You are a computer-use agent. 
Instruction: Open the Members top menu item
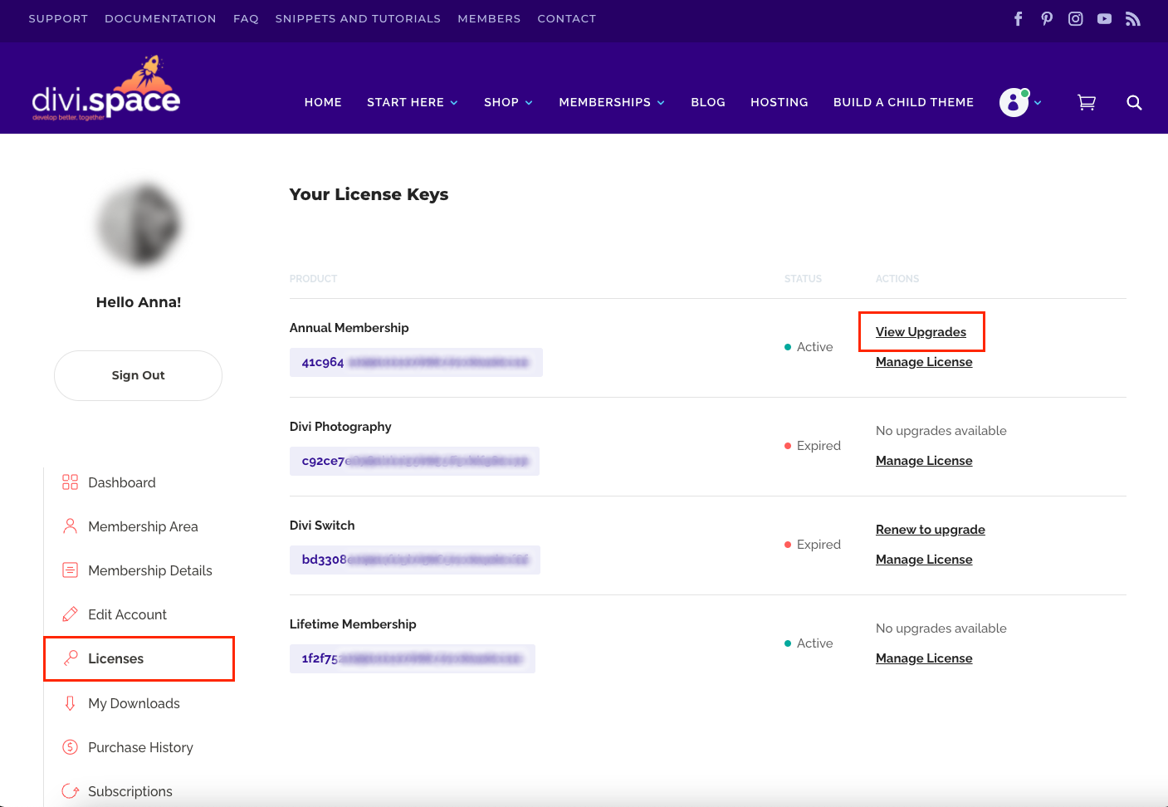pos(489,18)
